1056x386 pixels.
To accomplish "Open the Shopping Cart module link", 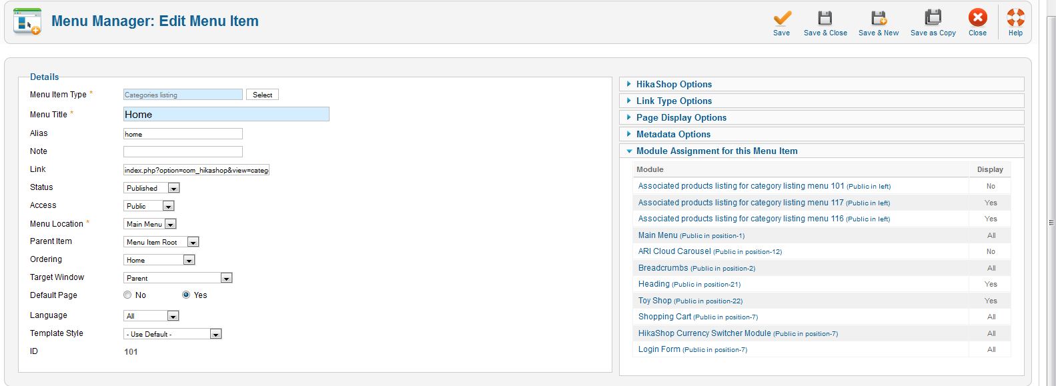I will coord(698,317).
